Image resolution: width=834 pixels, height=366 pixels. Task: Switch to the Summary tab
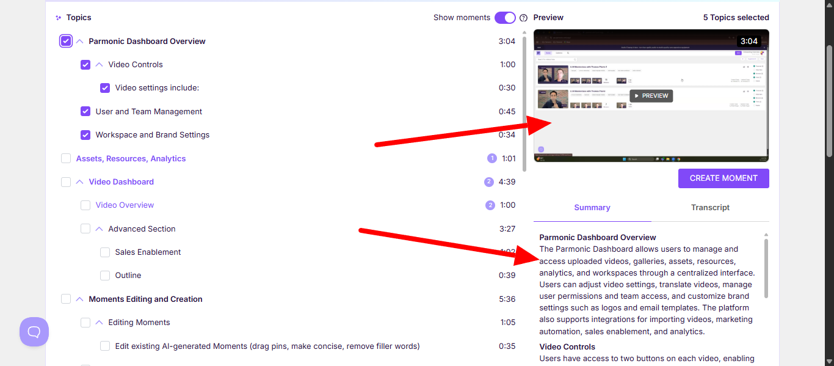(x=592, y=208)
